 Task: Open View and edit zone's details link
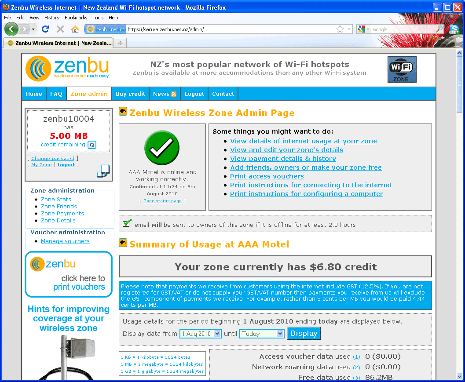point(286,150)
